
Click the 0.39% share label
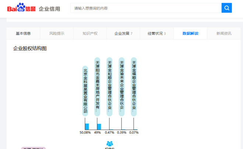tap(121, 132)
